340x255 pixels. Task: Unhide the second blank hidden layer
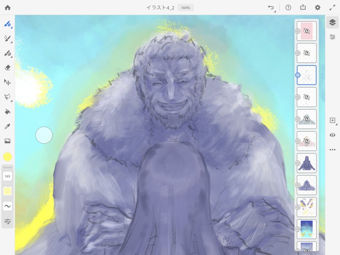click(306, 53)
